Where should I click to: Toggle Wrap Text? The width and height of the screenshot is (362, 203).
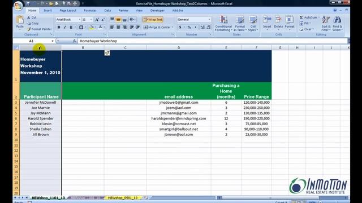[x=153, y=20]
